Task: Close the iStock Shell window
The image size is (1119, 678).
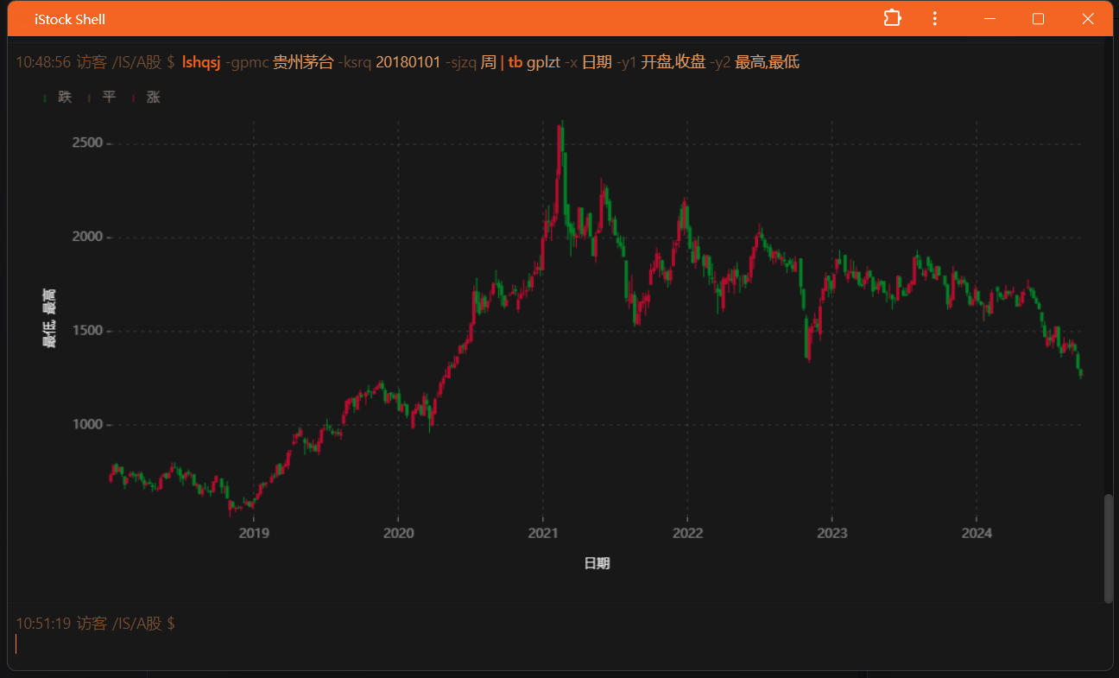Action: 1088,18
